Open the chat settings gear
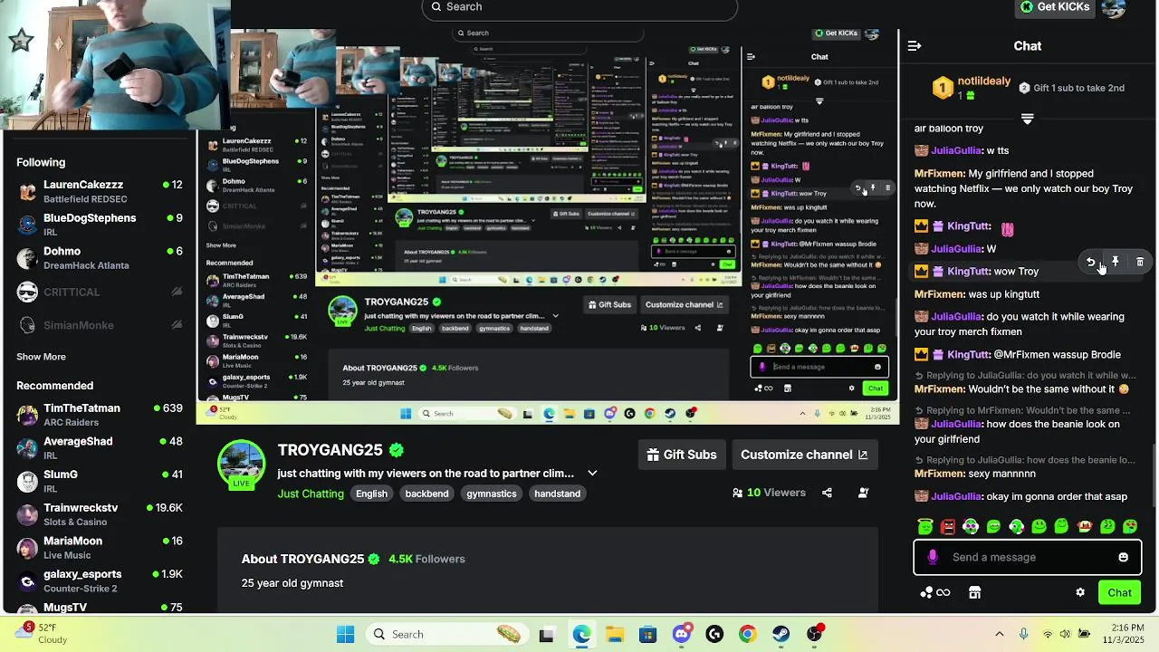This screenshot has width=1159, height=652. point(1080,592)
